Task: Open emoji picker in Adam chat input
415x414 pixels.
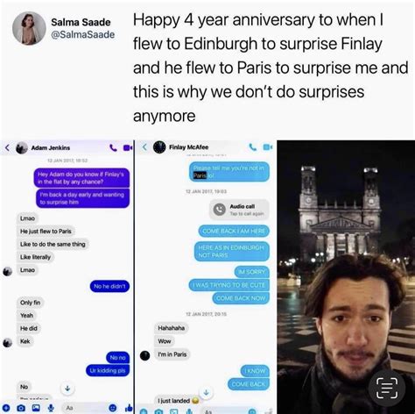Action: [x=113, y=408]
